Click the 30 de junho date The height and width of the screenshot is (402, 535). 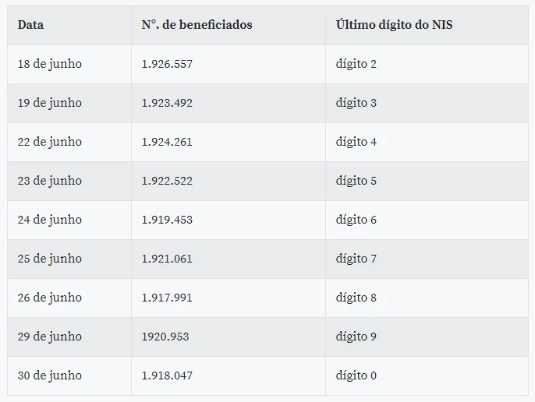(50, 376)
